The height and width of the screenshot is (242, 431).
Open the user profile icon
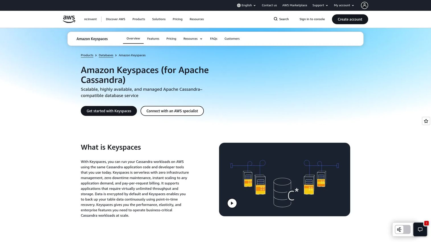(364, 5)
